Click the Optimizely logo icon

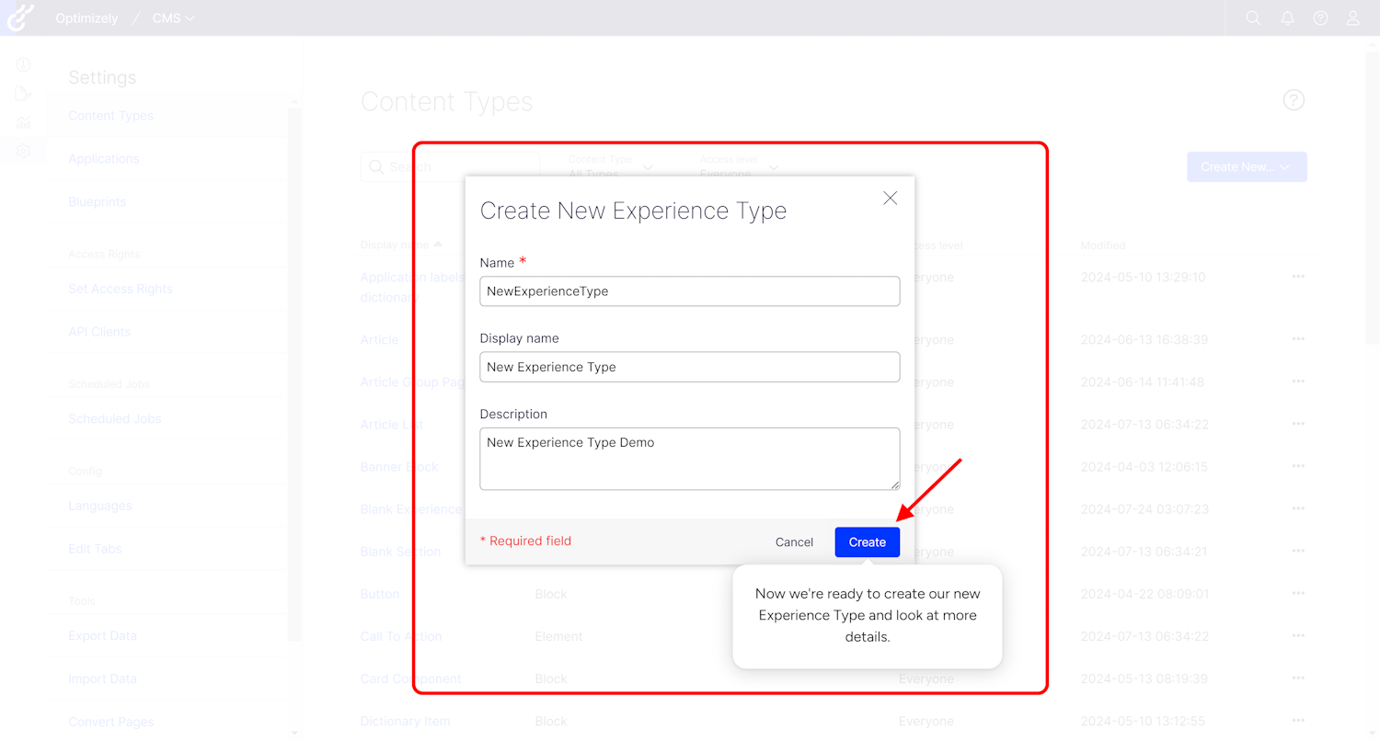pyautogui.click(x=20, y=17)
